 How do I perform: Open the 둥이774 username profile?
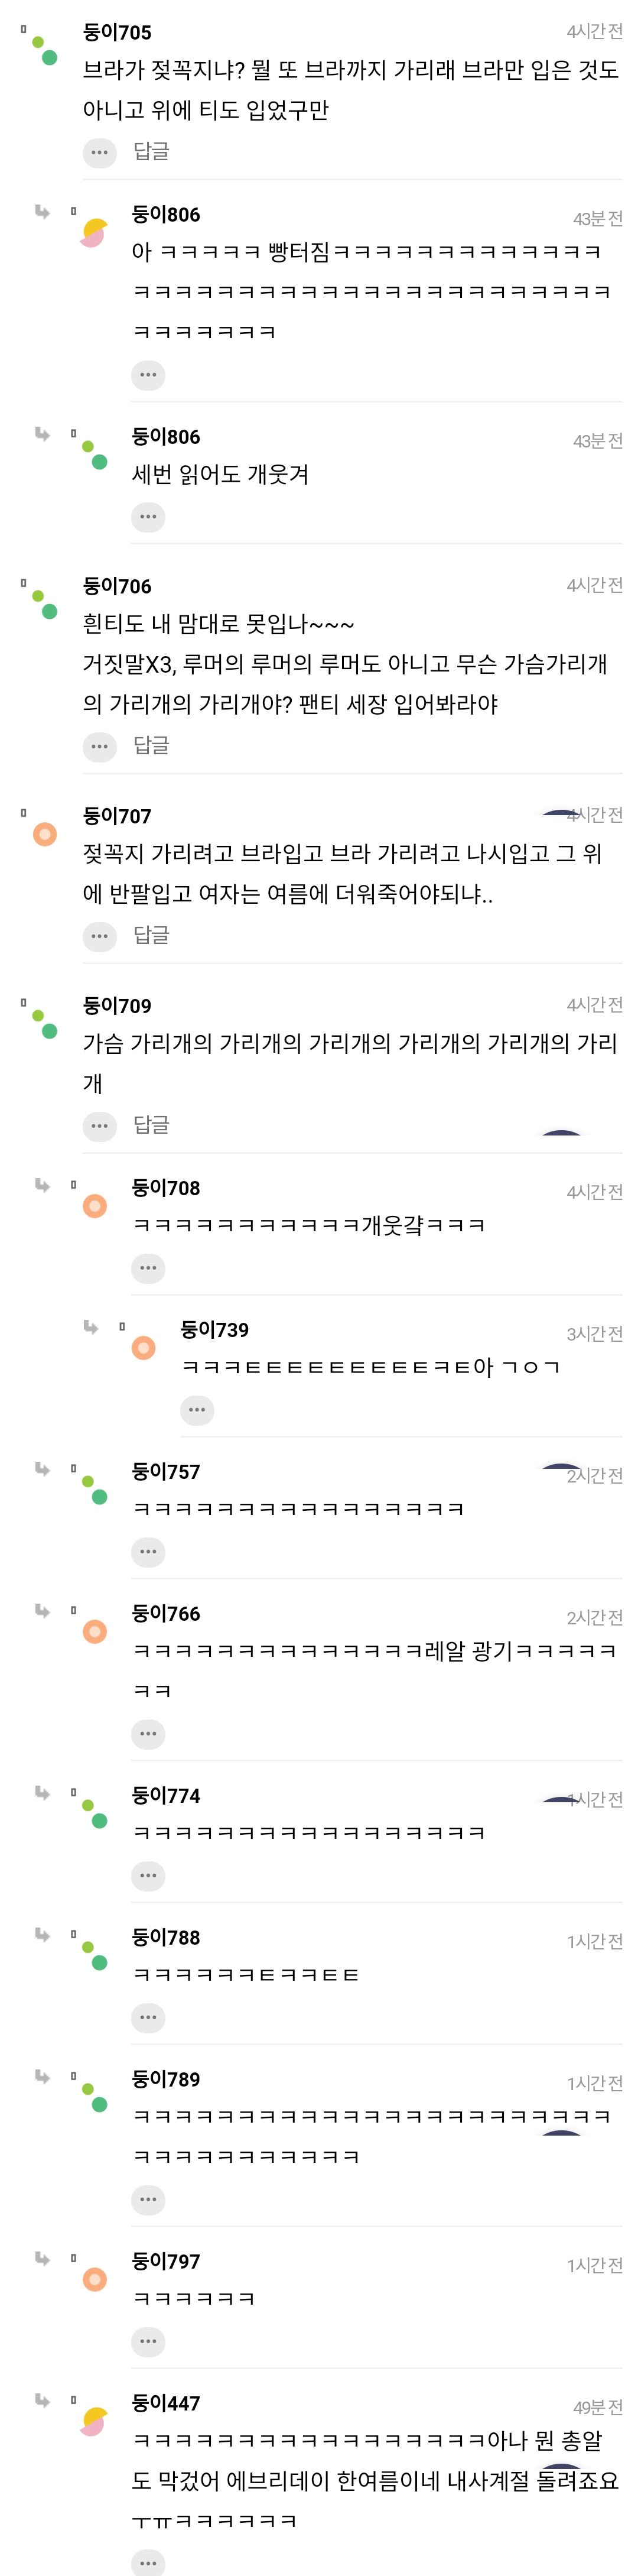pos(166,1795)
